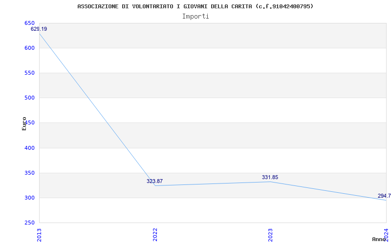Click the 2023 x-axis label
391x244 pixels.
pyautogui.click(x=271, y=235)
